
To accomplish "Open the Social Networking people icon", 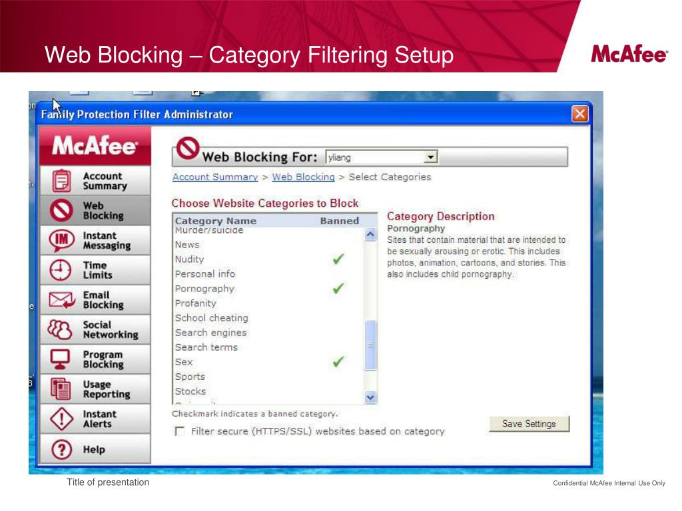I will coord(60,329).
